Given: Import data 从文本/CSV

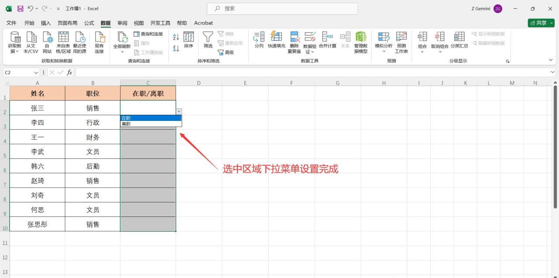Looking at the screenshot, I should (x=31, y=42).
